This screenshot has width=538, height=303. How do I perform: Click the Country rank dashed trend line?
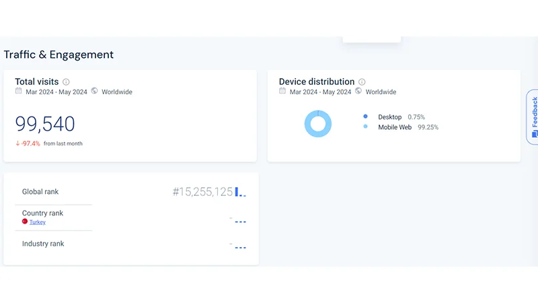click(240, 221)
